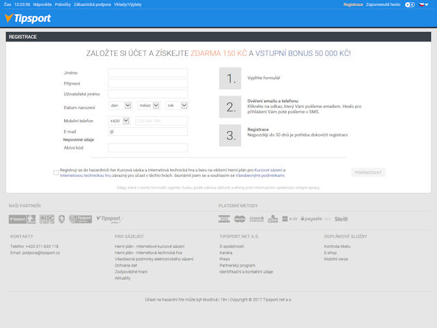
Task: Expand the 'měsíc' birth month dropdown
Action: coord(149,105)
